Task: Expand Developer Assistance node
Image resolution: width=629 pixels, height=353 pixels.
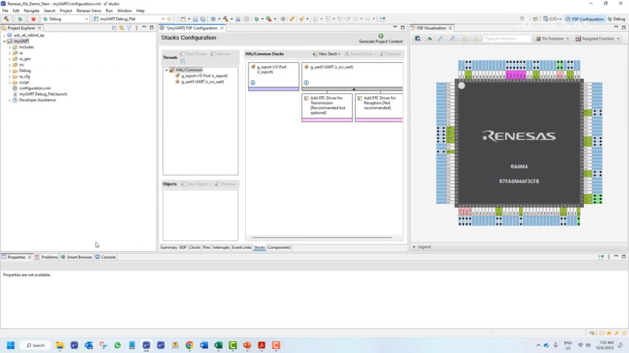Action: point(10,100)
